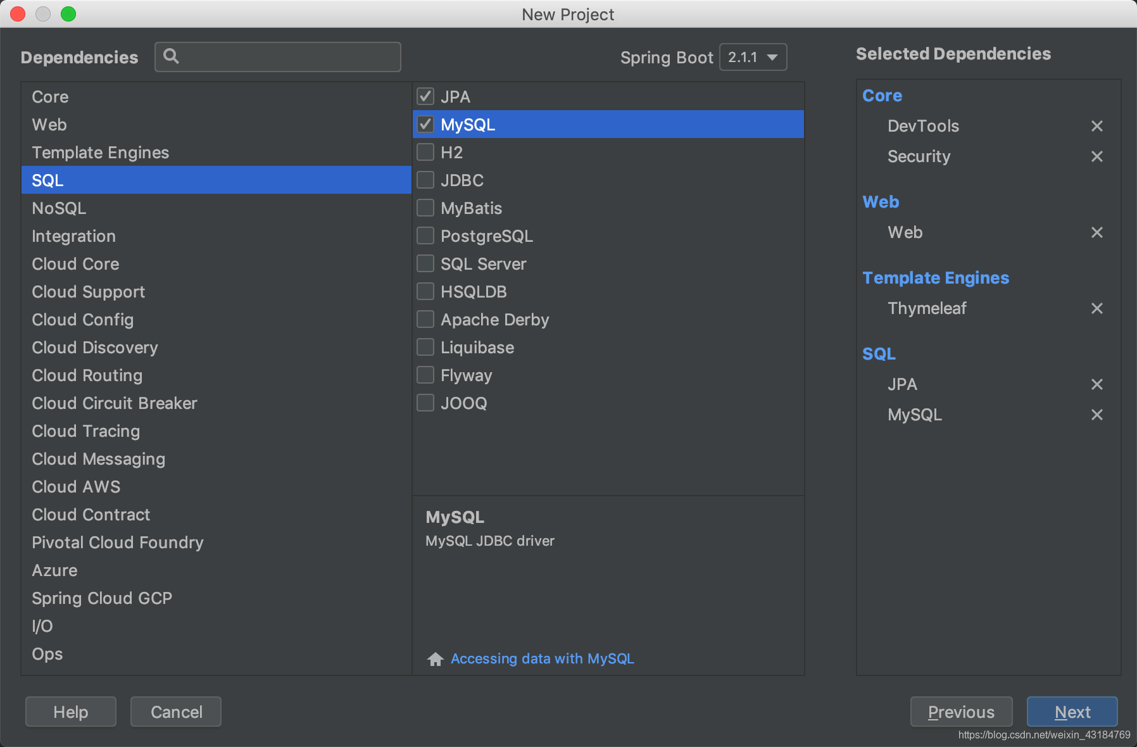Viewport: 1137px width, 747px height.
Task: Choose the I/O category
Action: point(217,626)
